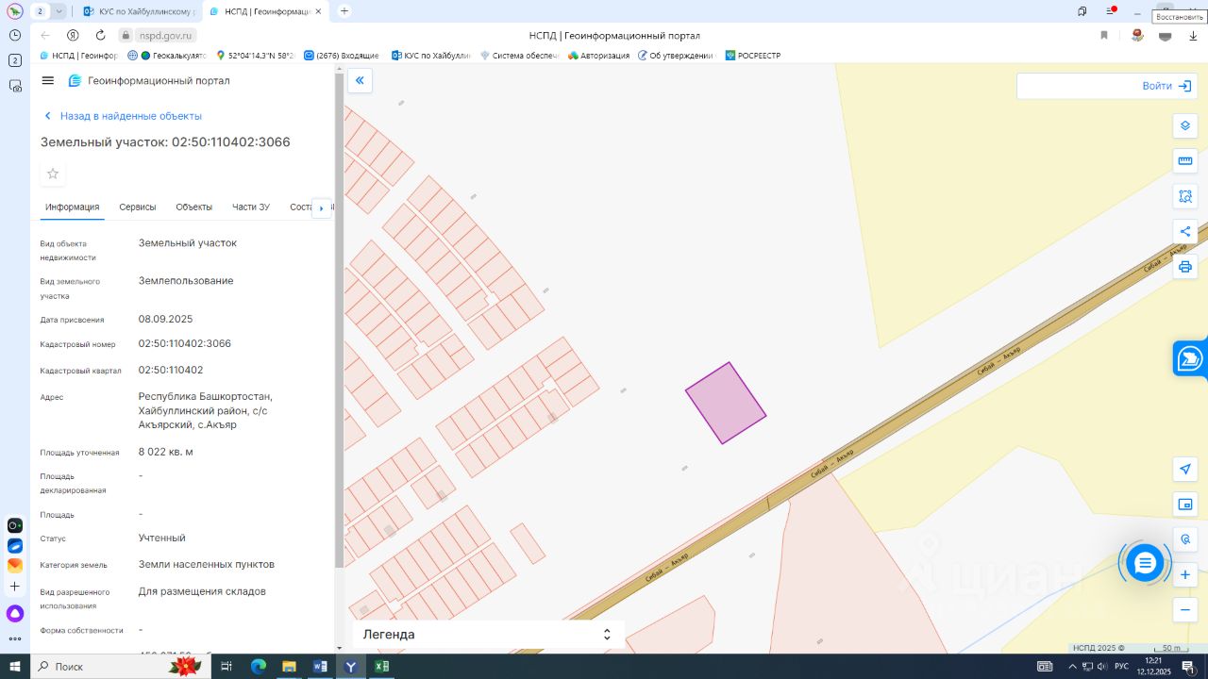Switch to the Объекты tab
This screenshot has width=1208, height=679.
pyautogui.click(x=193, y=207)
